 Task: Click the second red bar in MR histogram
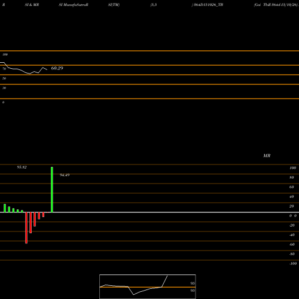click(x=30, y=222)
